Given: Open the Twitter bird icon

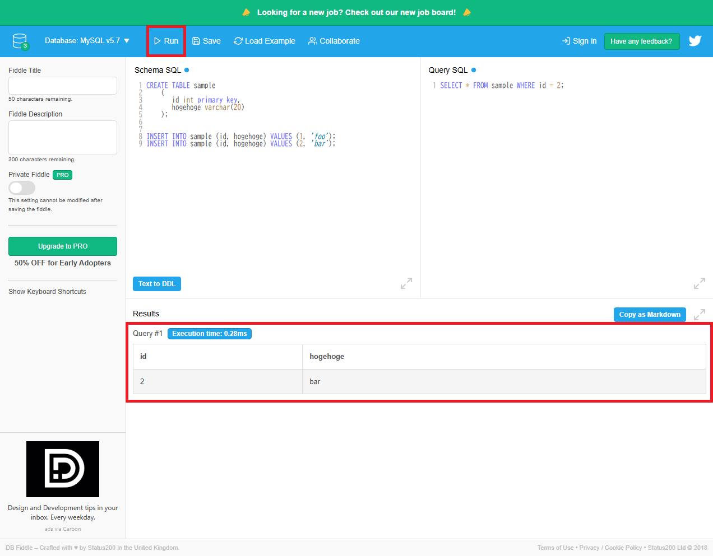Looking at the screenshot, I should tap(695, 41).
